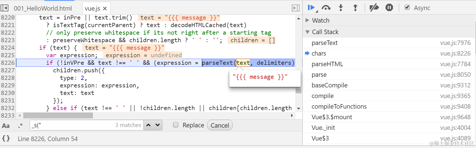Open vue.js:8050 source location

(x=455, y=75)
